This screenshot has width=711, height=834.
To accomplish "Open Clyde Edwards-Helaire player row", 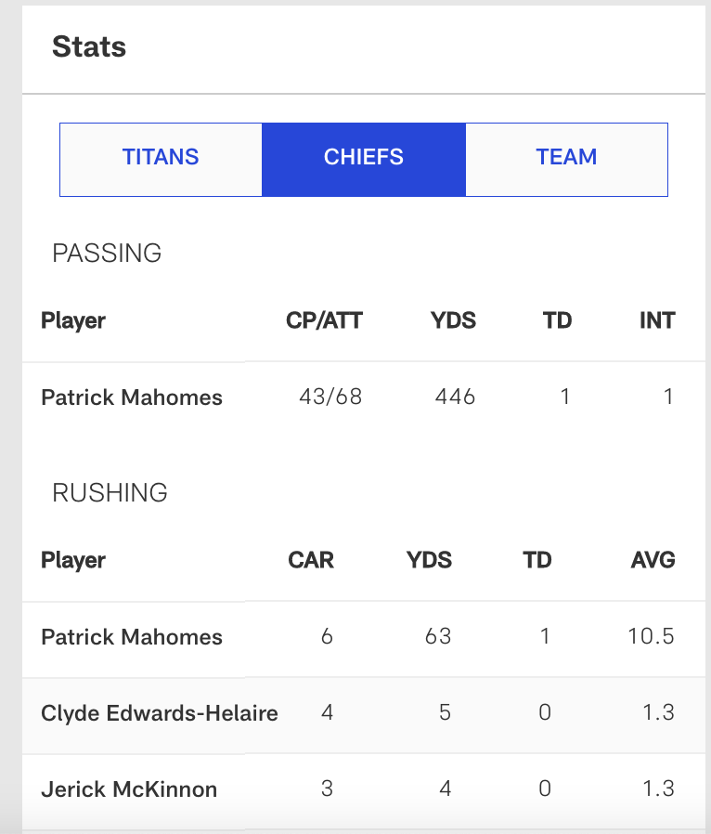I will (x=160, y=713).
